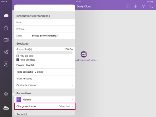Expand the Chargement auto. chevron

coord(72,106)
